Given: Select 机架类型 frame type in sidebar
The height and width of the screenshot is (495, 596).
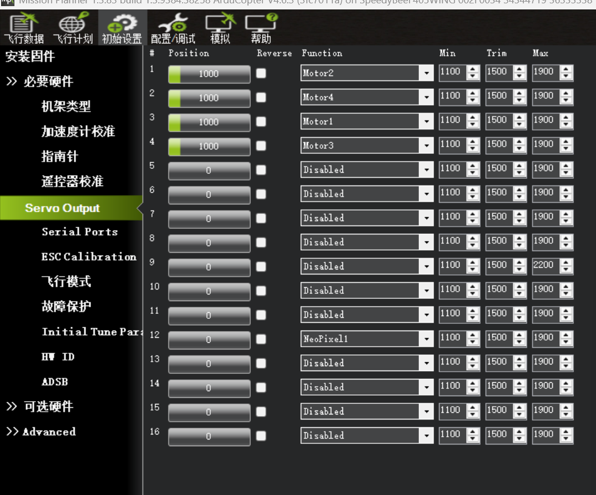Looking at the screenshot, I should (66, 106).
